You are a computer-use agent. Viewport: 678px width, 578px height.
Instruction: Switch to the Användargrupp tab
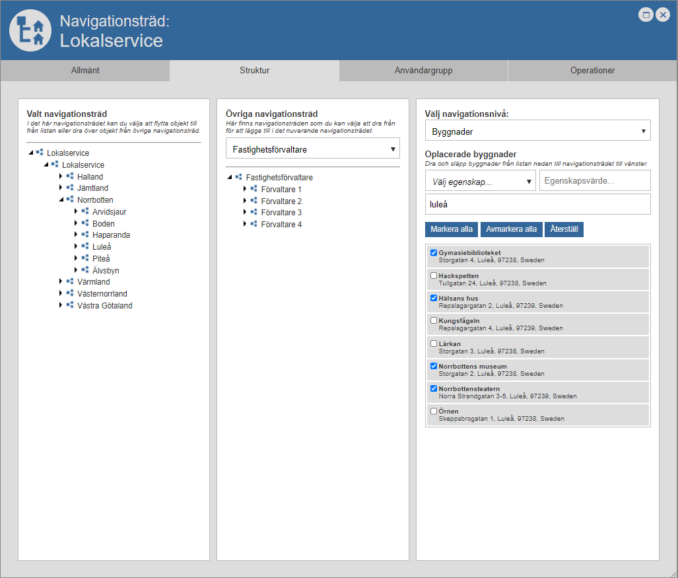423,71
